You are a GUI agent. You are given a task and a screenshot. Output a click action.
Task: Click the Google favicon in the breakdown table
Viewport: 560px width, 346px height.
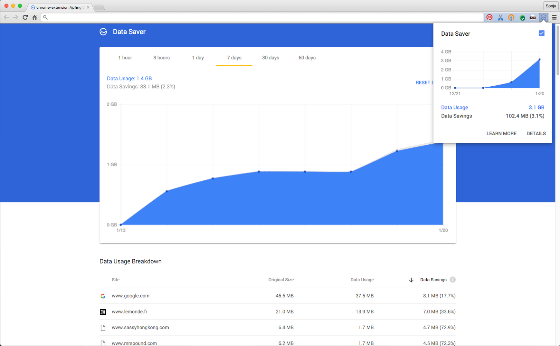coord(103,296)
